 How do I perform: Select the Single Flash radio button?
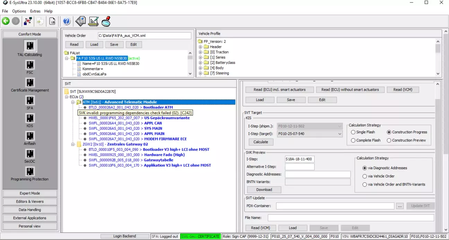(353, 132)
